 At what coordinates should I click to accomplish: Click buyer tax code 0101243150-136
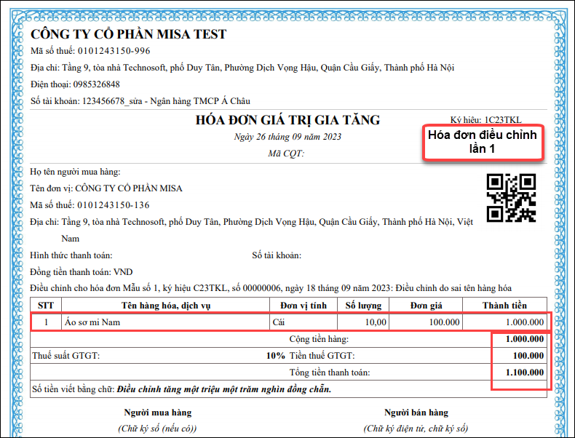click(x=114, y=205)
